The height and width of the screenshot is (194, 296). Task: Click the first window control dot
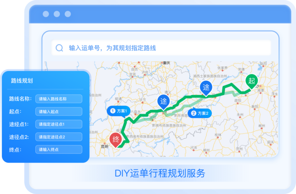[46, 14]
